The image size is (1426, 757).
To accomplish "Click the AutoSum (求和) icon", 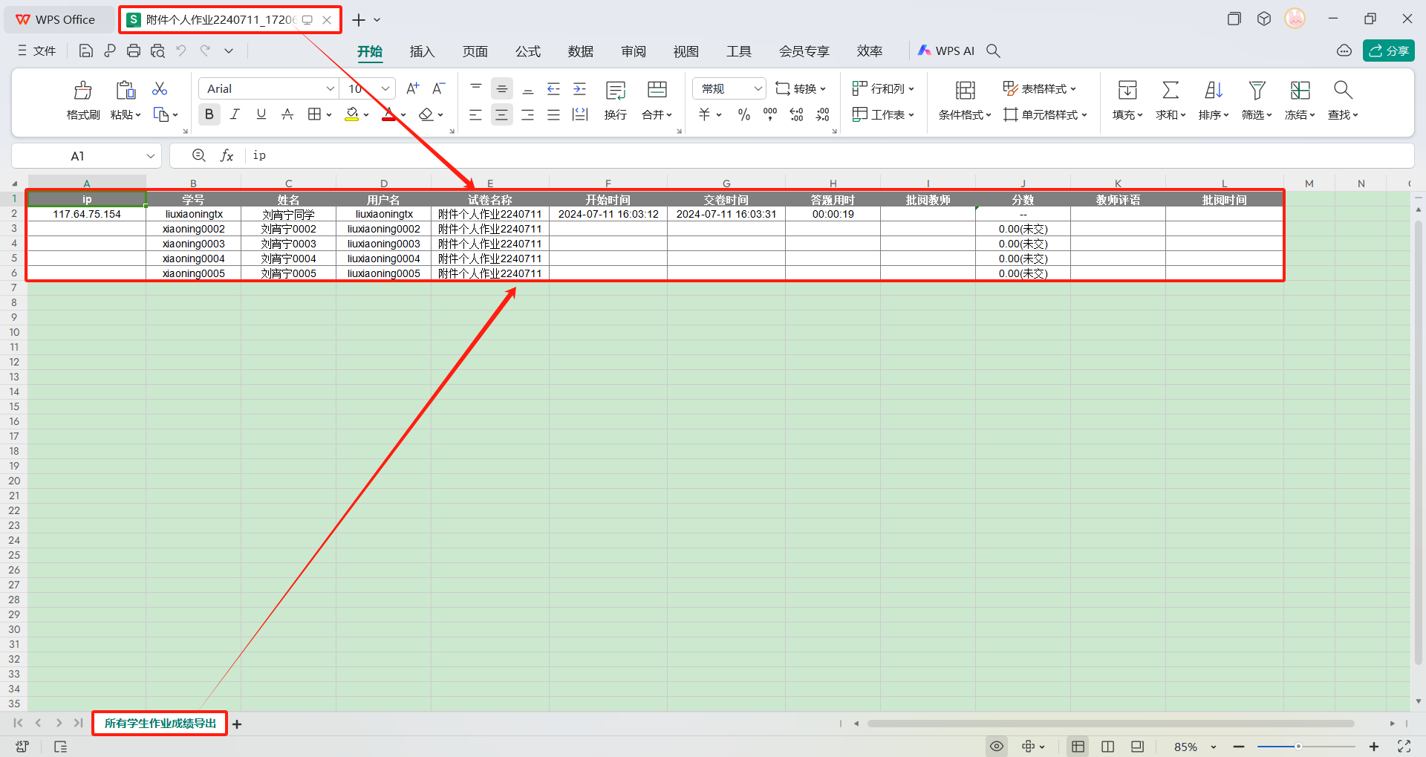I will coord(1170,91).
